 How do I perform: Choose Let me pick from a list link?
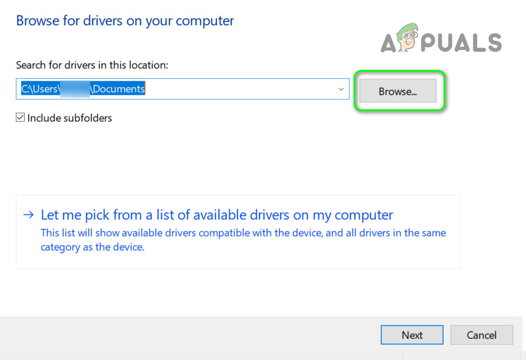[x=217, y=215]
